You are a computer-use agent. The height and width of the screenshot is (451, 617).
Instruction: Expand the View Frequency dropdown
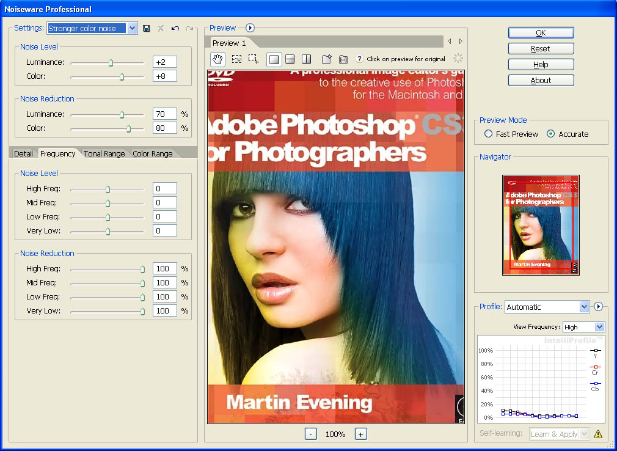pos(599,327)
